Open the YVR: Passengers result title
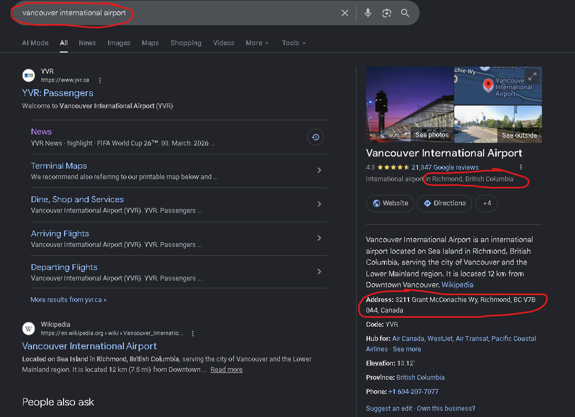Image resolution: width=575 pixels, height=417 pixels. pos(58,93)
